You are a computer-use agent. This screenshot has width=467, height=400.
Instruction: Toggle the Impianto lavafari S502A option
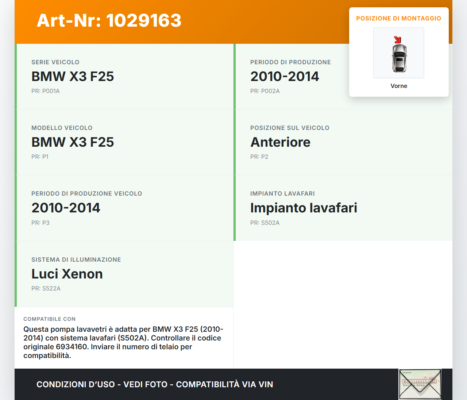[304, 208]
